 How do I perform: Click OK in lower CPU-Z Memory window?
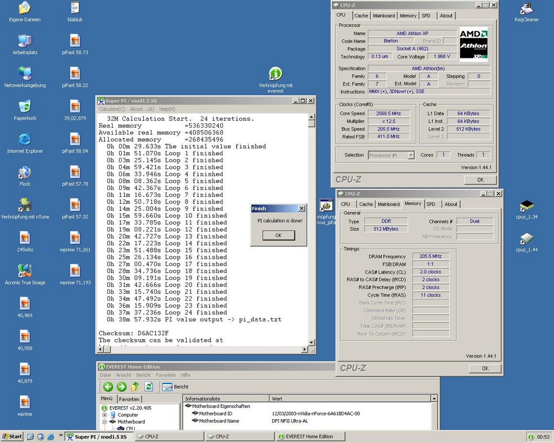point(485,368)
